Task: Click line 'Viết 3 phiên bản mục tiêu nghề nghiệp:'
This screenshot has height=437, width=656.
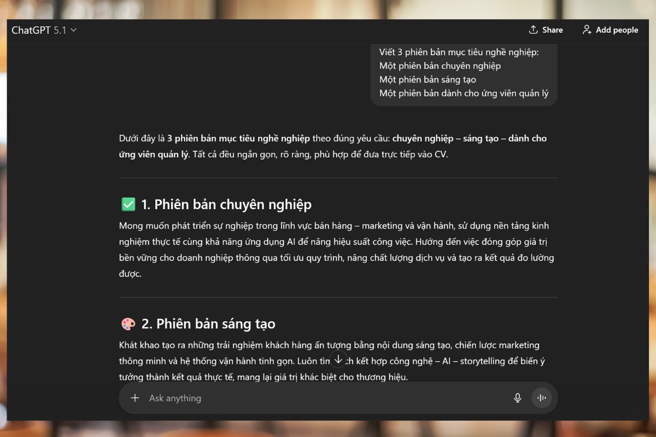Action: [x=459, y=52]
